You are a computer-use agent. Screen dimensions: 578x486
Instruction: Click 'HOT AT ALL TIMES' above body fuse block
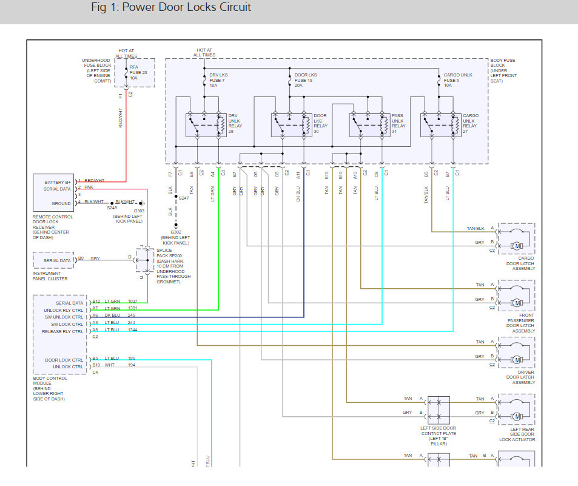click(x=204, y=52)
